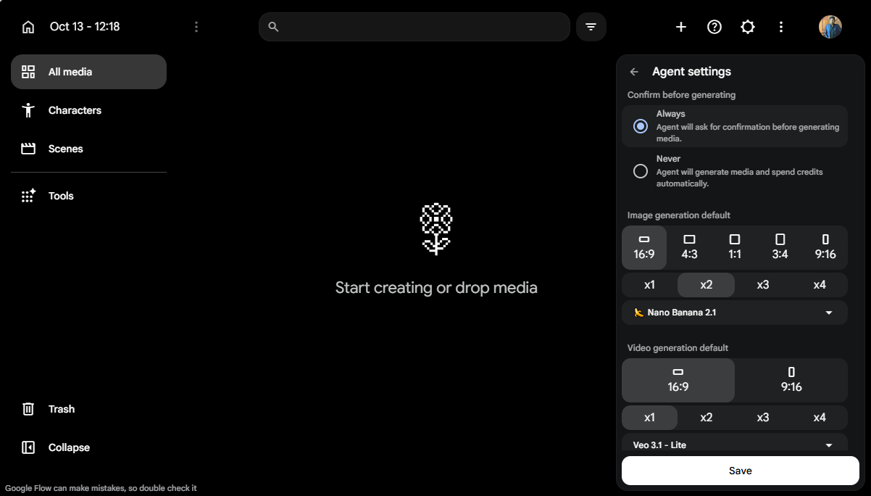Click the Video generation default label
Viewport: 871px width, 496px height.
(x=678, y=348)
